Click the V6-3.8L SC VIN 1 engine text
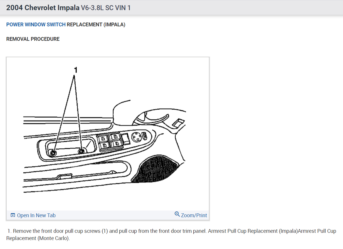This screenshot has width=343, height=249. (106, 8)
